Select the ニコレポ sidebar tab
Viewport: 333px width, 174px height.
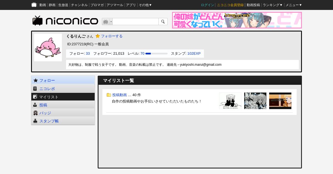coord(63,89)
